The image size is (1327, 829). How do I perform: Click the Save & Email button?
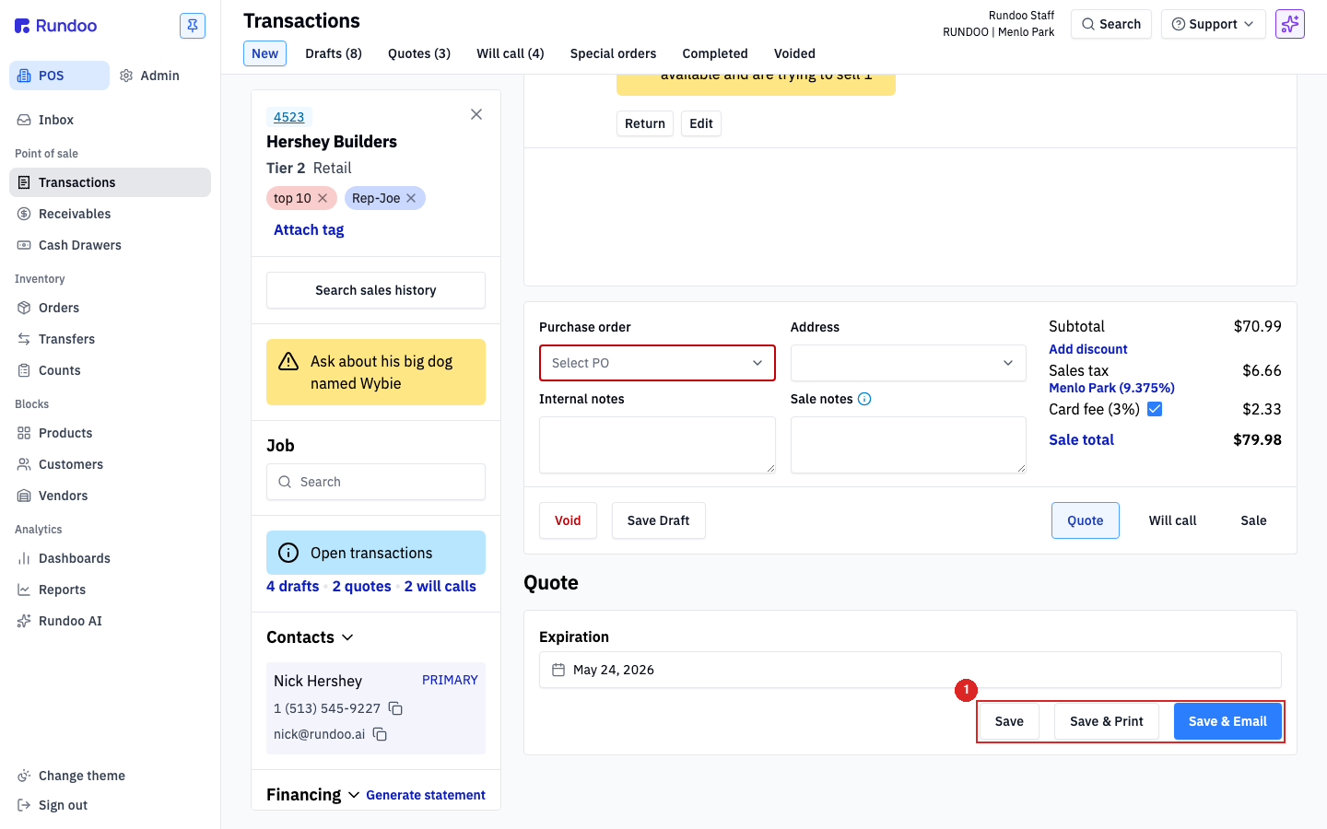(x=1227, y=721)
